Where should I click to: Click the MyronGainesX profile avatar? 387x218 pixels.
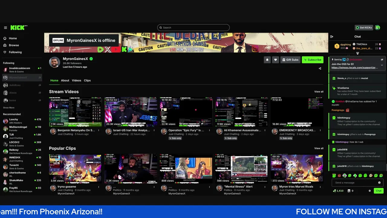[54, 62]
